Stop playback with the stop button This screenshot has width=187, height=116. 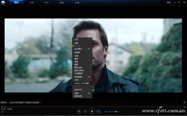click(79, 111)
